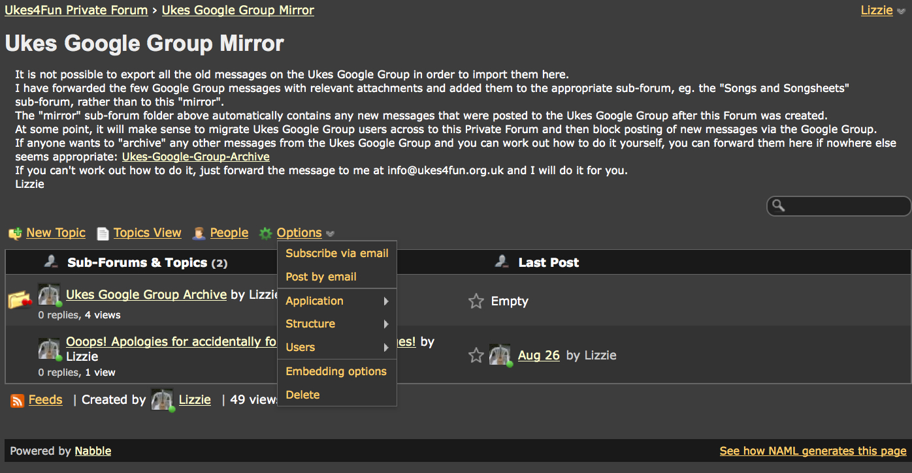The width and height of the screenshot is (912, 473).
Task: Select Subscribe via email from Options menu
Action: tap(336, 253)
